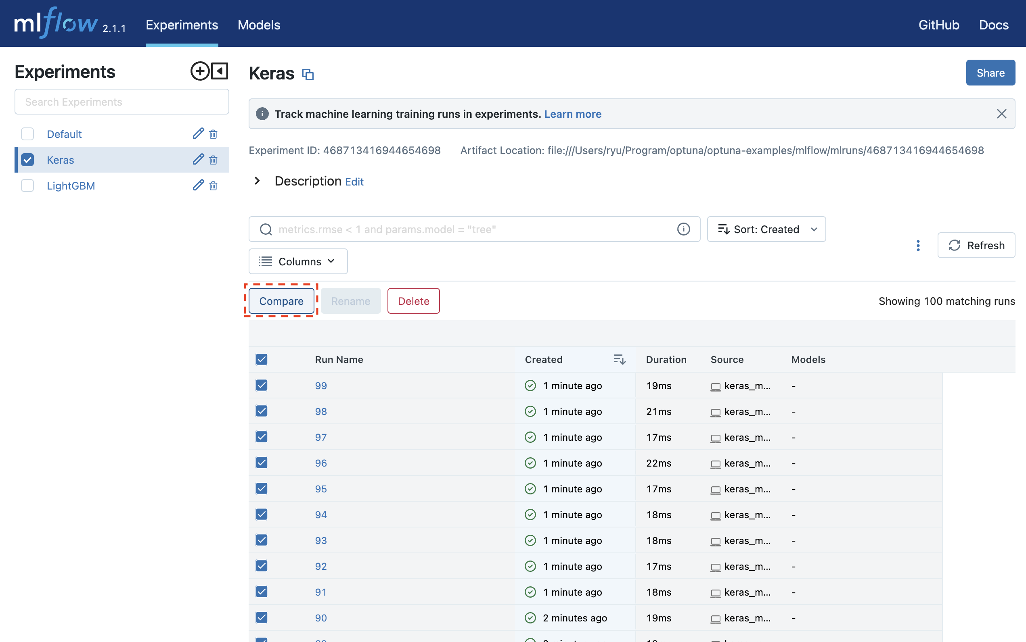Click the trash icon for LightGBM experiment
Image resolution: width=1026 pixels, height=642 pixels.
pyautogui.click(x=213, y=186)
